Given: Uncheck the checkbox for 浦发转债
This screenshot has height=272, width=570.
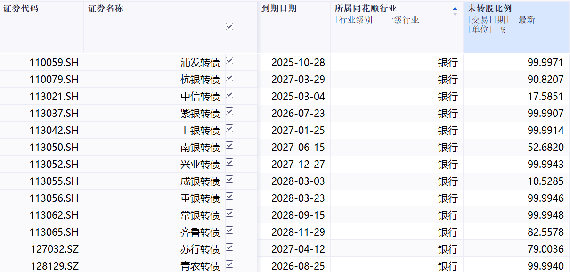Looking at the screenshot, I should 229,61.
